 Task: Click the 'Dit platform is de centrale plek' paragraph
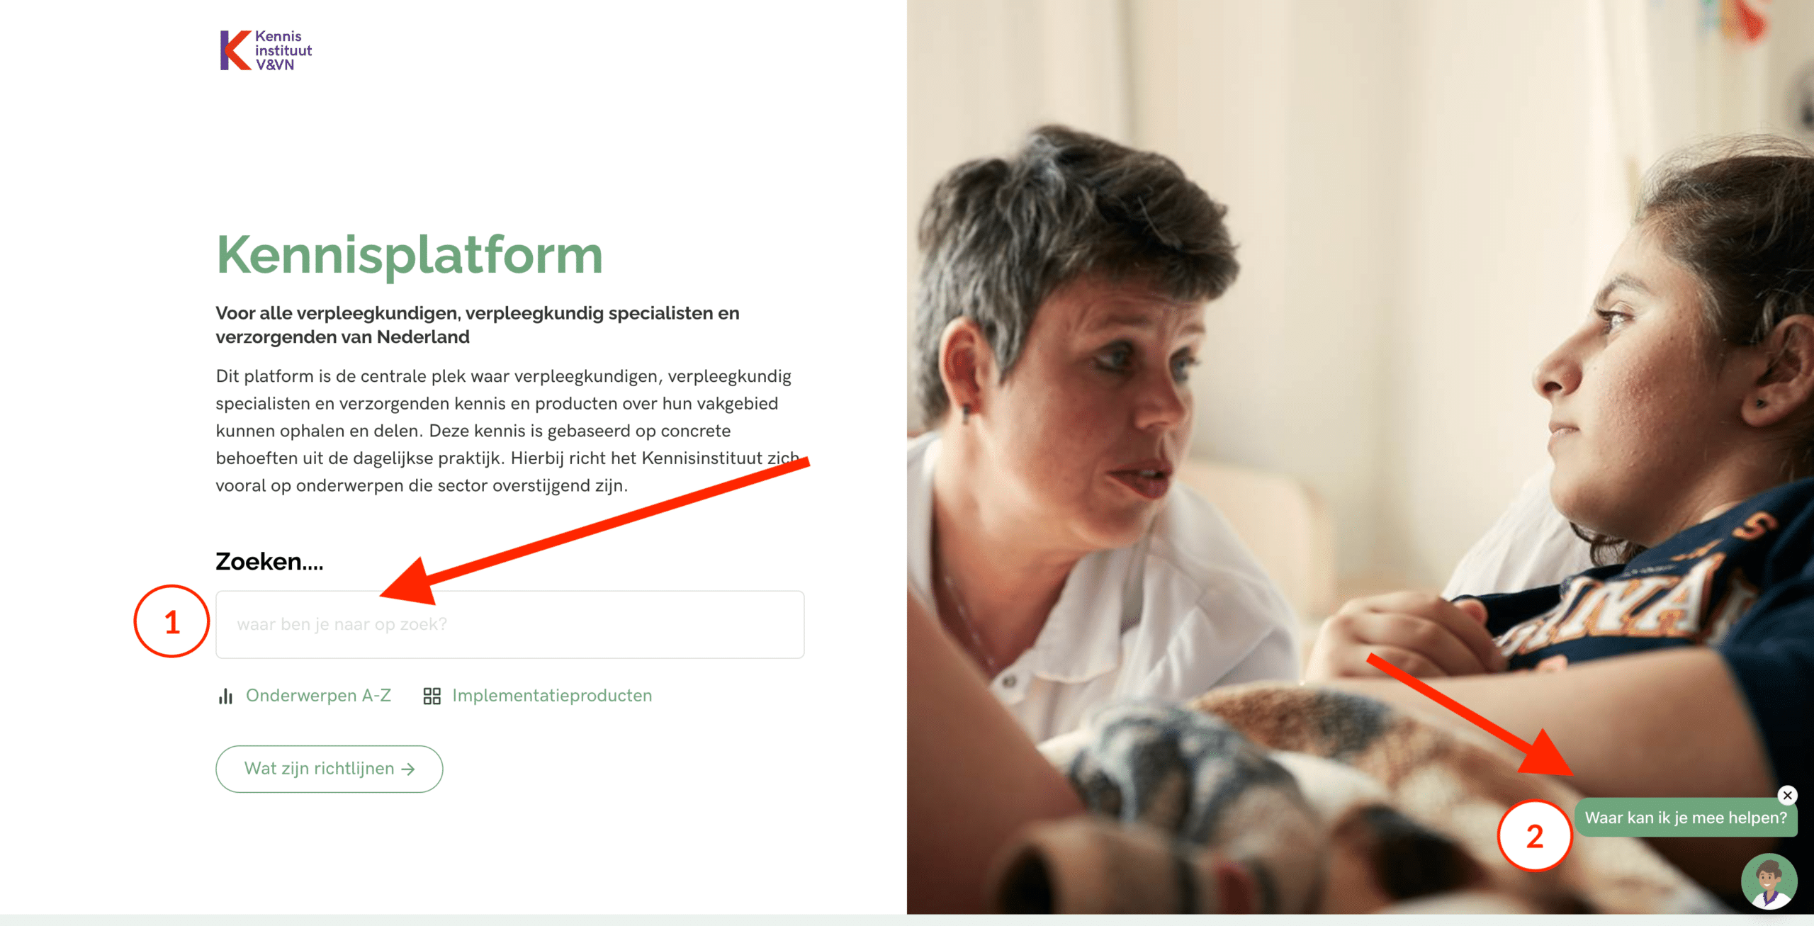(507, 431)
